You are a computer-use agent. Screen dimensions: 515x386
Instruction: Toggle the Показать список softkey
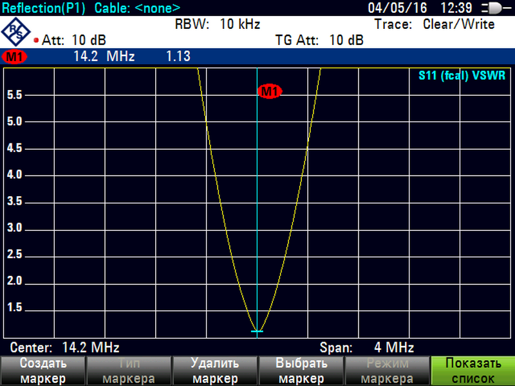pyautogui.click(x=472, y=371)
